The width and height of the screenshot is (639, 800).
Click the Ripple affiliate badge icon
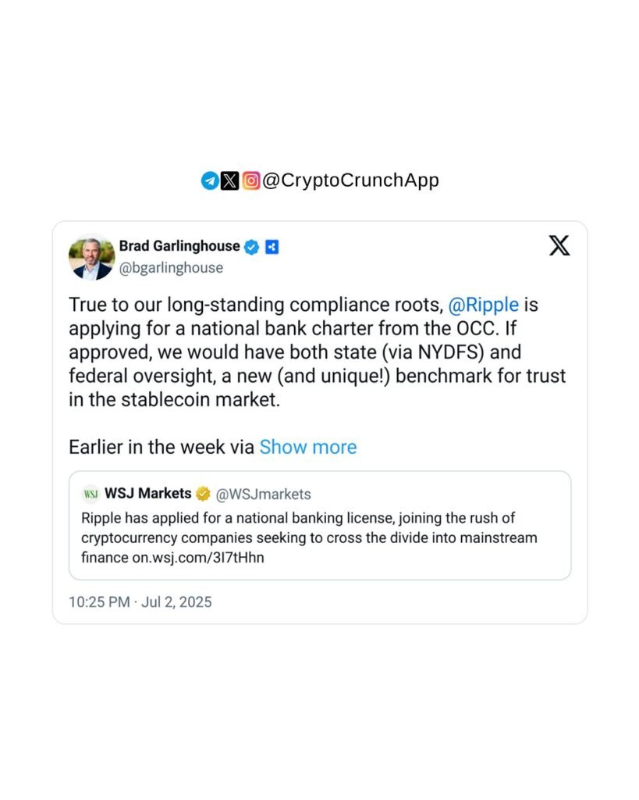(x=272, y=247)
